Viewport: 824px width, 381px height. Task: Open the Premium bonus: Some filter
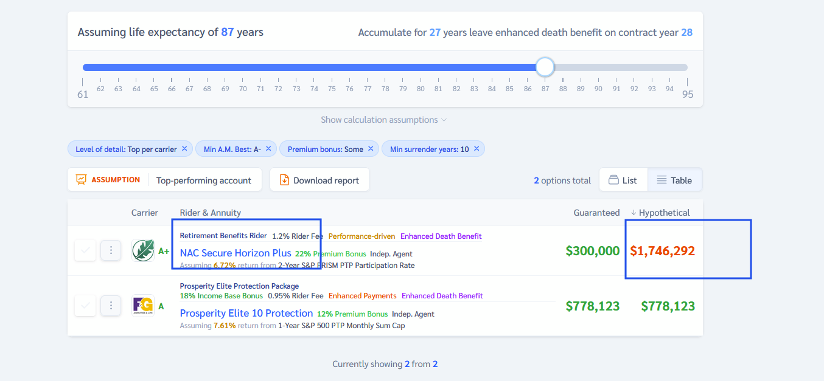(x=326, y=149)
